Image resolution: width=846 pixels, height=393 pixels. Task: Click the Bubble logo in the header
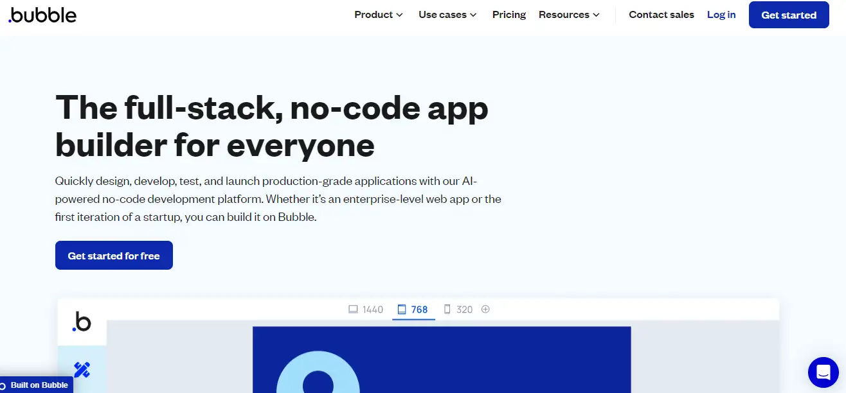tap(42, 14)
